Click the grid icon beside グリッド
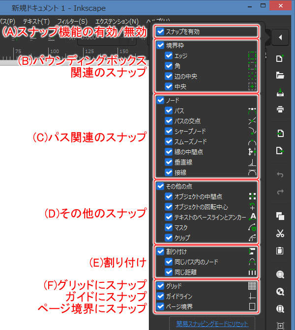 252,286
